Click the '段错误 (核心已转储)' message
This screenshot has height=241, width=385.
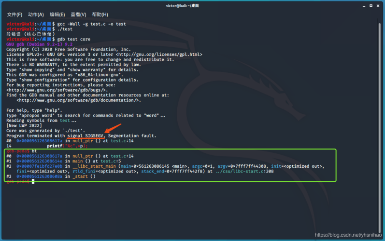31,34
